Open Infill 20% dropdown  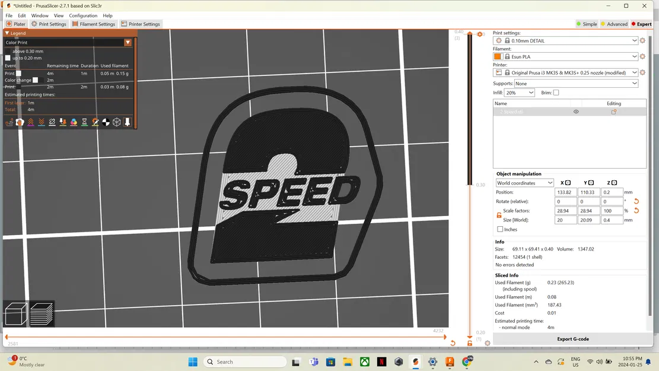519,93
